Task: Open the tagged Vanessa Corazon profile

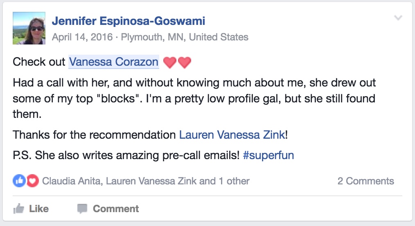Action: tap(113, 62)
